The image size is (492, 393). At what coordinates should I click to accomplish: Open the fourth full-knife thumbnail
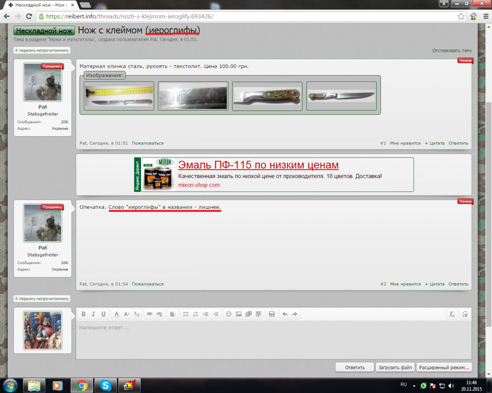(x=341, y=96)
